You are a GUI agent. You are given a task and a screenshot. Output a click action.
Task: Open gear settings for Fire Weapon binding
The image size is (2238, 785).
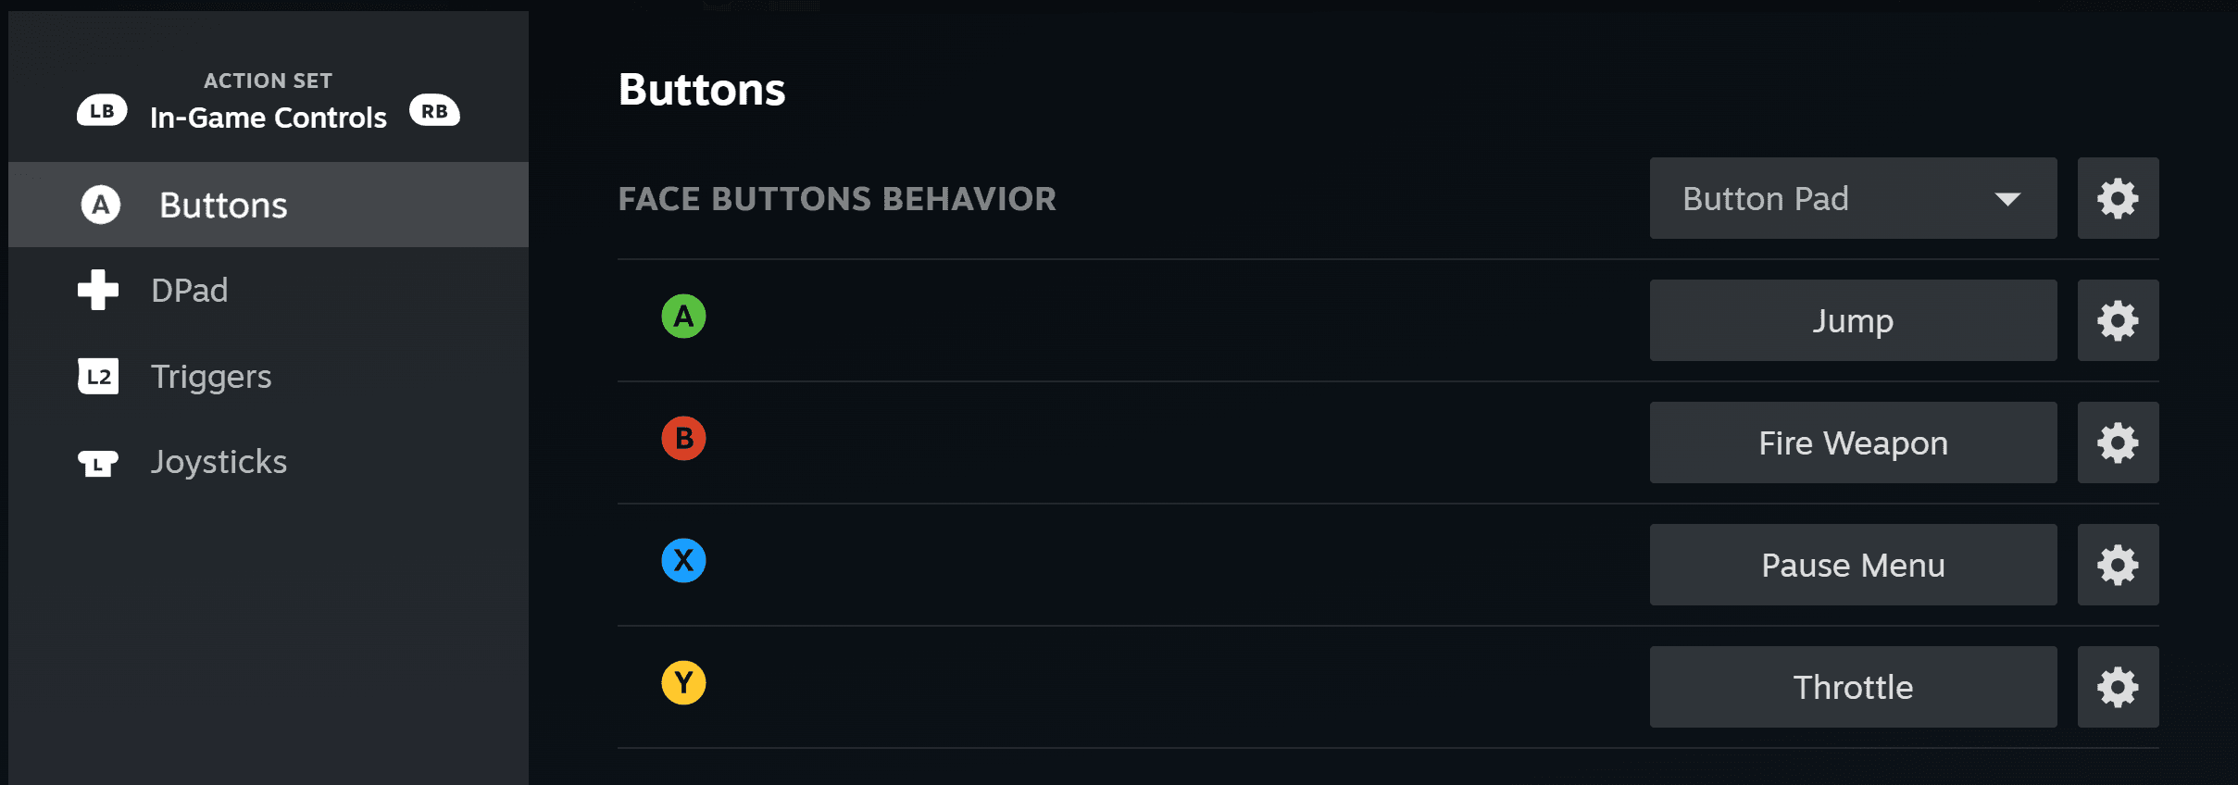(x=2118, y=442)
